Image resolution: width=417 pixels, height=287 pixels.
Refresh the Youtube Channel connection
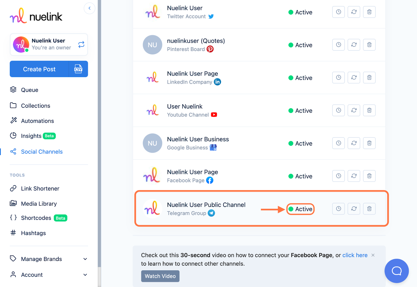(354, 110)
